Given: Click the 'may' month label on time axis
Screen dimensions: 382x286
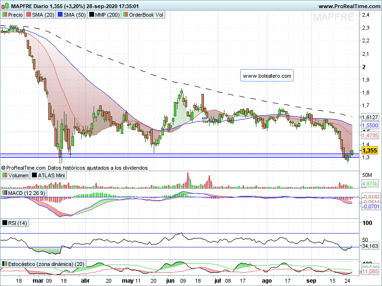Looking at the screenshot, I should pyautogui.click(x=127, y=281).
